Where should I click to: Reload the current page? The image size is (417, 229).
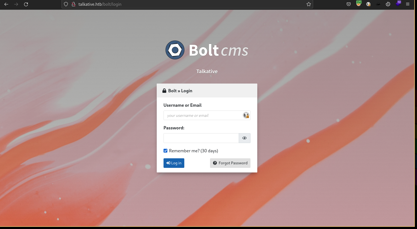[26, 4]
